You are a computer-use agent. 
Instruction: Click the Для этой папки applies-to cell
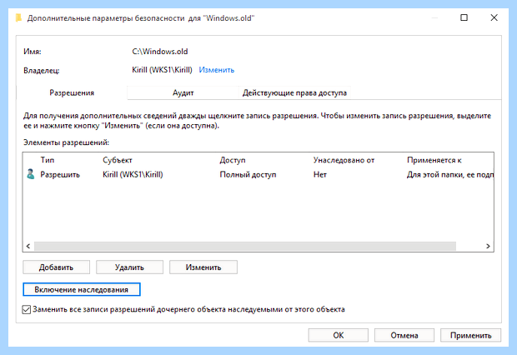(450, 174)
